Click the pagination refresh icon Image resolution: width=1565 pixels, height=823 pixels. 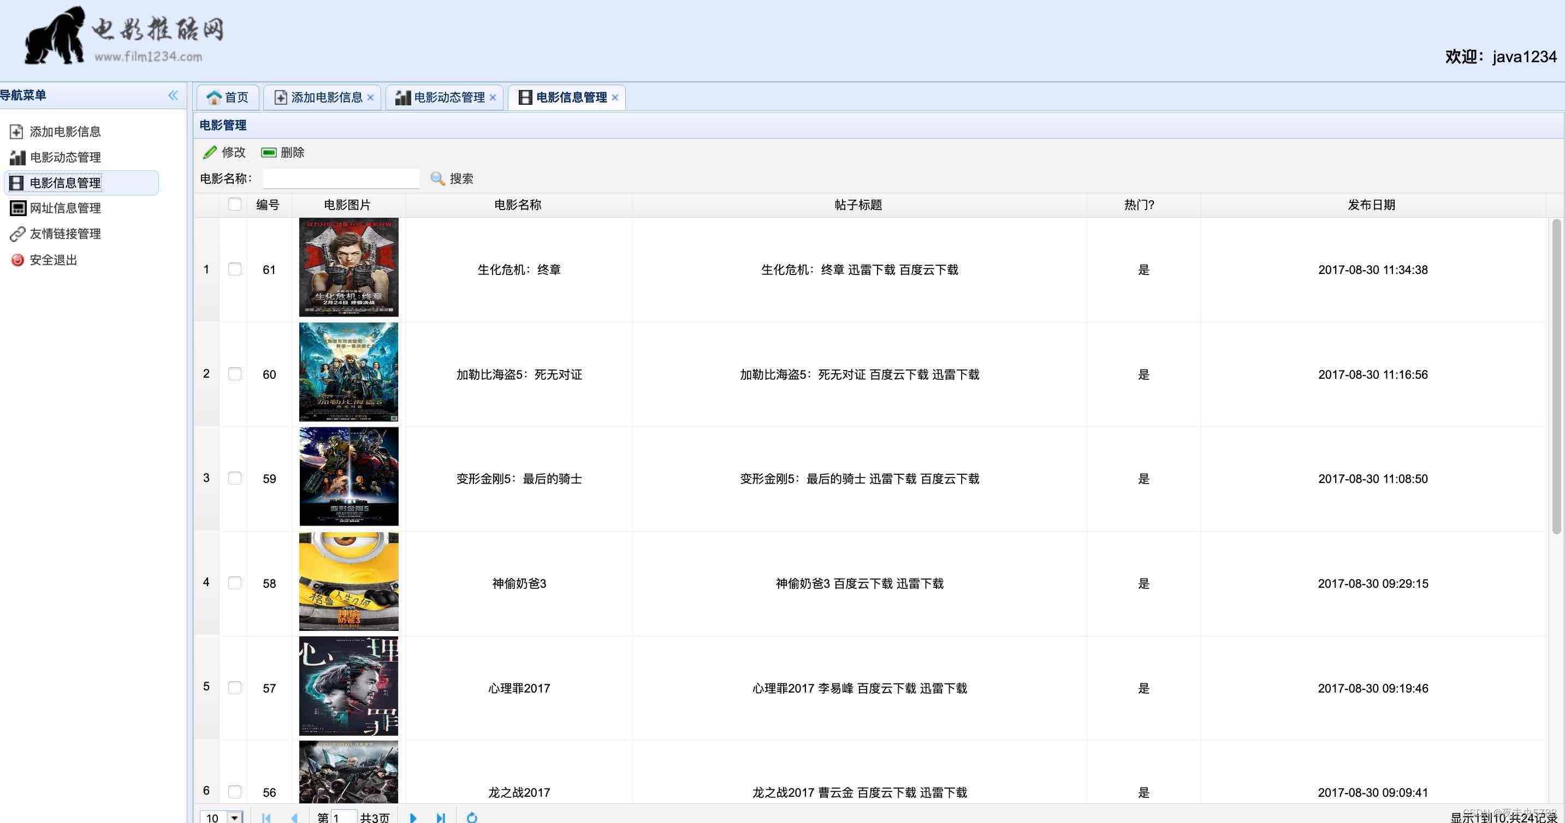pyautogui.click(x=472, y=818)
